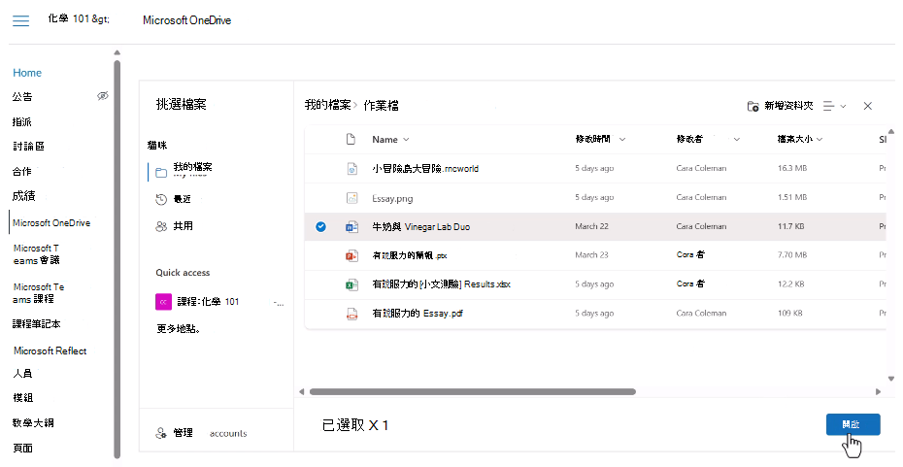Go to Home in course navigation

[27, 73]
